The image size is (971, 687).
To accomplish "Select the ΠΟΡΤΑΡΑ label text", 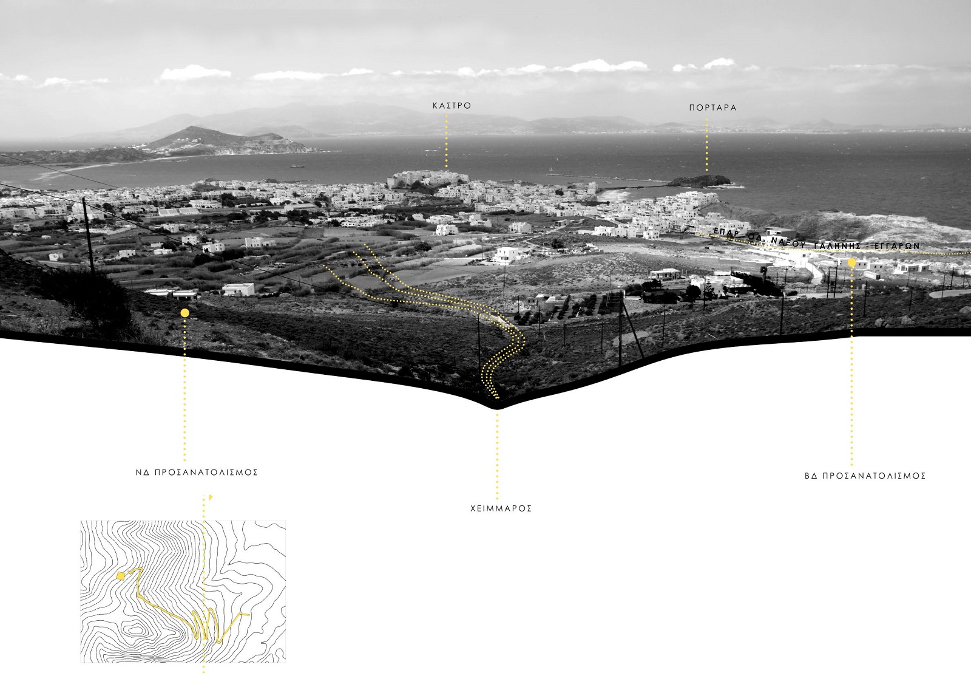I will pos(712,108).
